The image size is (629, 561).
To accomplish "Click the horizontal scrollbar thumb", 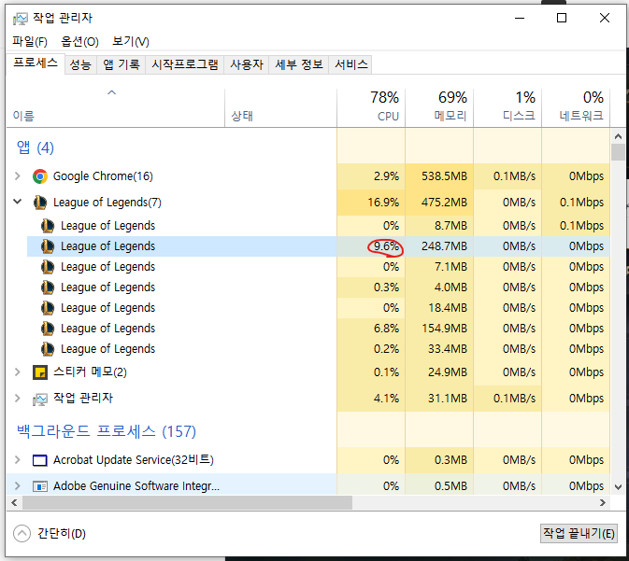I will (x=187, y=502).
